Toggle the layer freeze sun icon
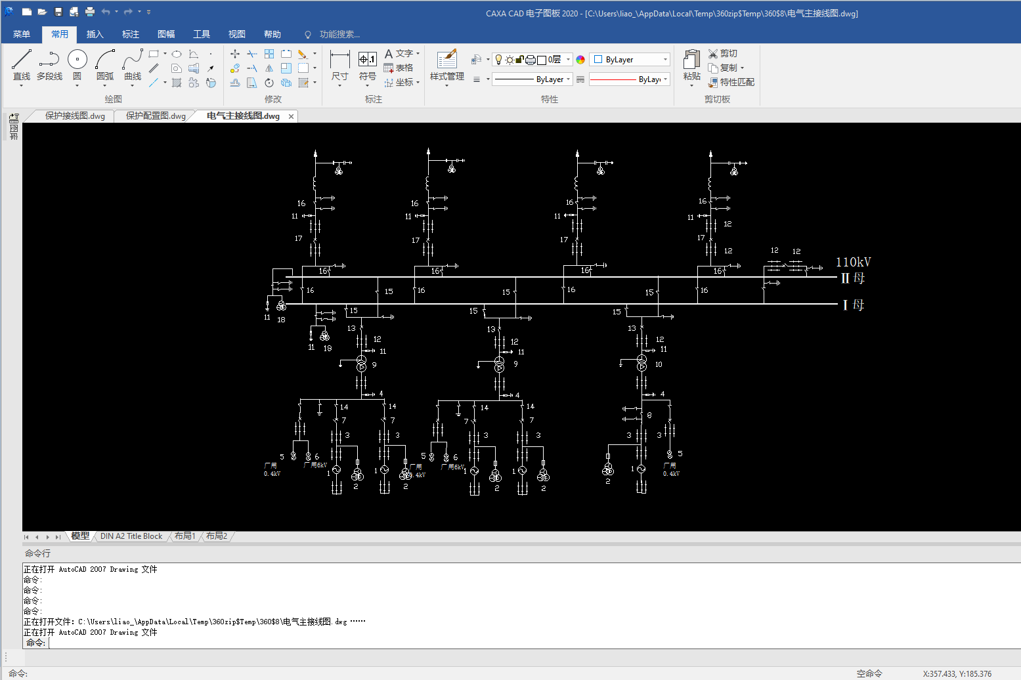Screen dimensions: 1021x680 point(509,60)
